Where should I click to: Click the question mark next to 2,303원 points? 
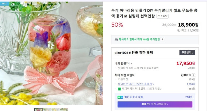[193, 75]
